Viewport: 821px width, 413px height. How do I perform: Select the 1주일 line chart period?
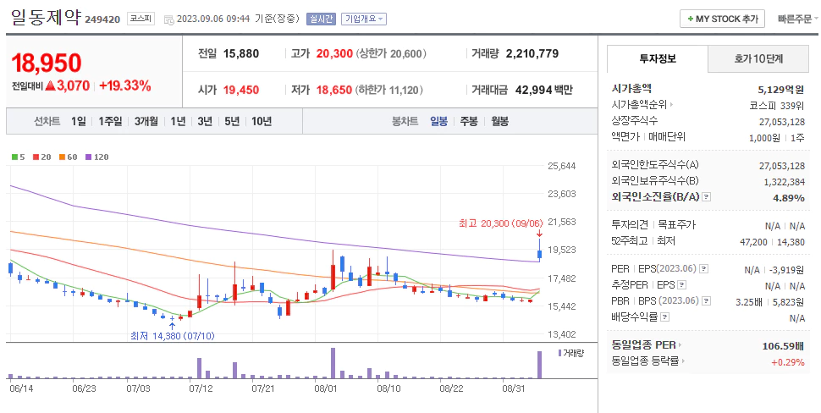(110, 121)
